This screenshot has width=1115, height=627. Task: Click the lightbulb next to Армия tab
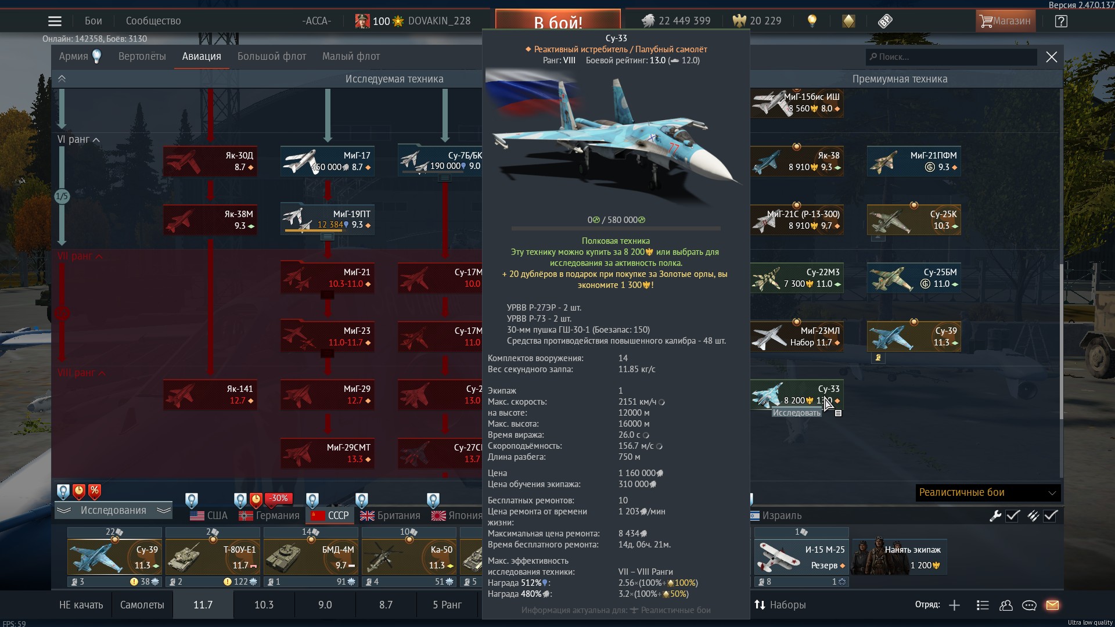coord(97,56)
